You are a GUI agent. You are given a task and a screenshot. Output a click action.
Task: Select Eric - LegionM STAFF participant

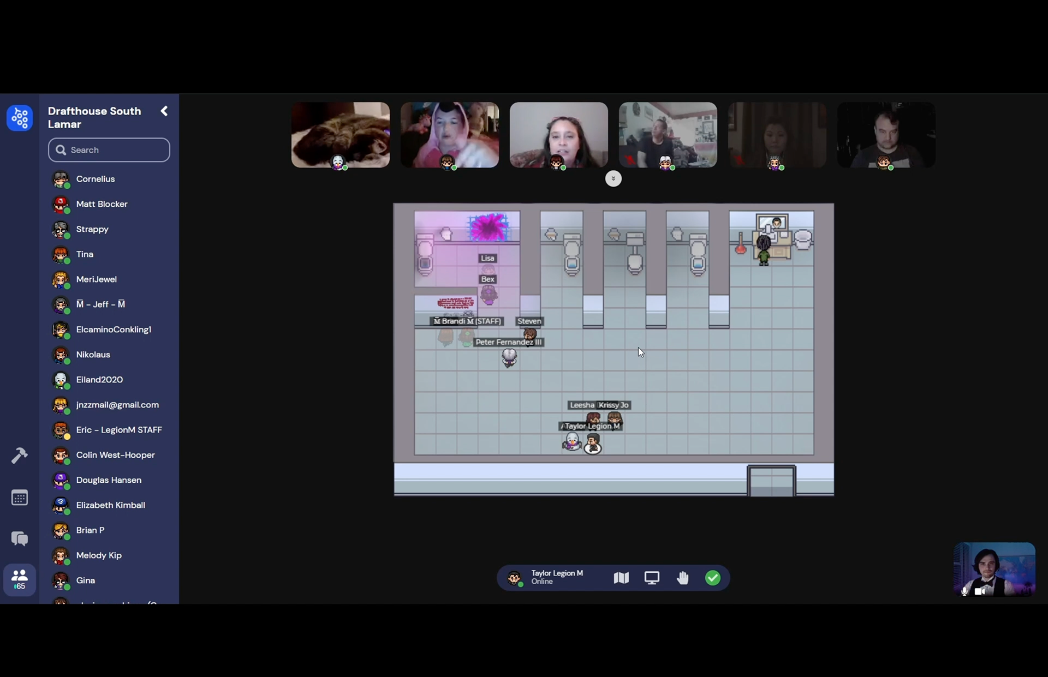(118, 430)
